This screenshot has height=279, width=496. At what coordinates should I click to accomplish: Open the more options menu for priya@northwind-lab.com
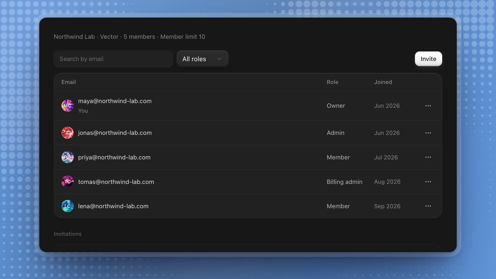[x=428, y=157]
